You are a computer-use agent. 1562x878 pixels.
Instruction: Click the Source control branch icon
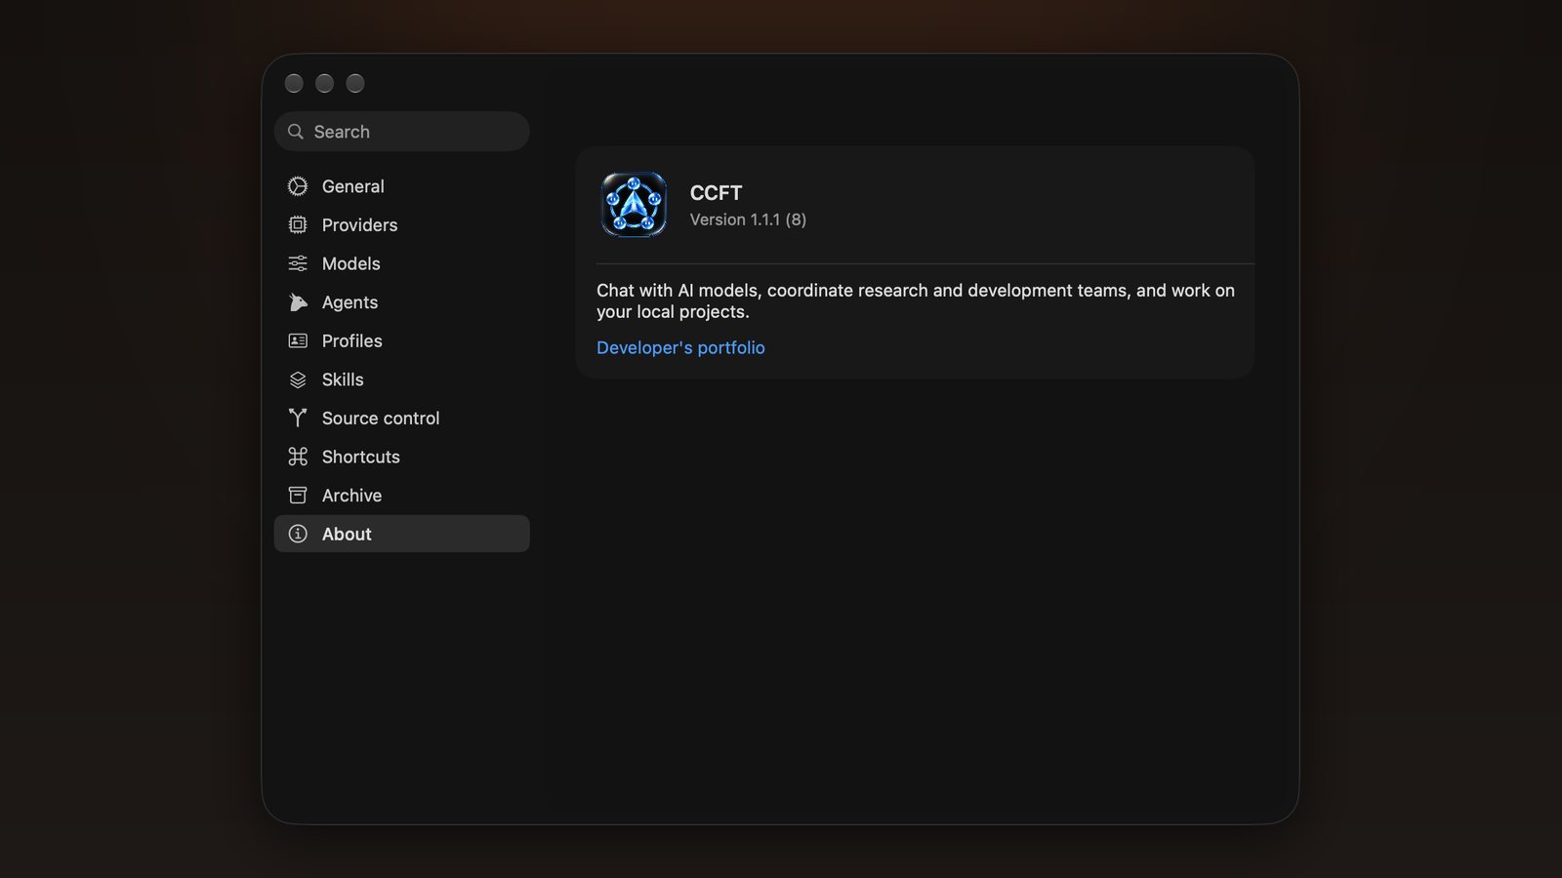point(298,419)
